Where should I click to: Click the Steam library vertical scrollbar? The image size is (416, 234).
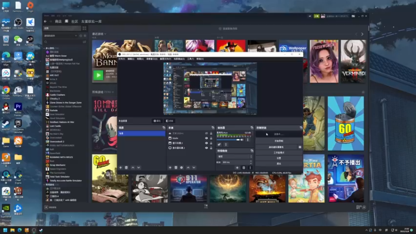point(369,29)
